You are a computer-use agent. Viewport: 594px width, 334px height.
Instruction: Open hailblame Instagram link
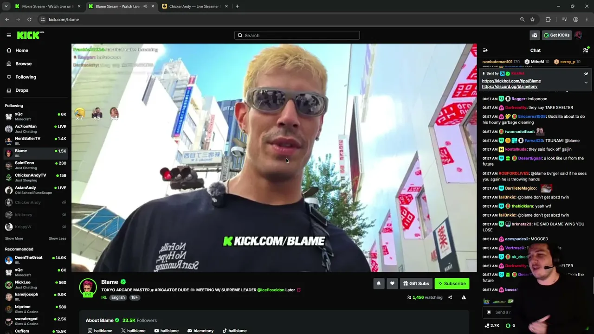click(100, 331)
